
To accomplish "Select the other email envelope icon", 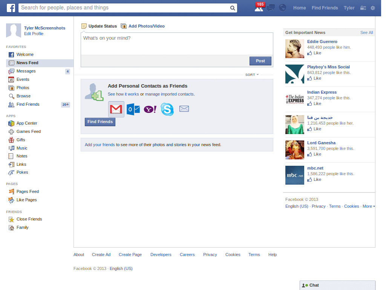I will (x=184, y=109).
